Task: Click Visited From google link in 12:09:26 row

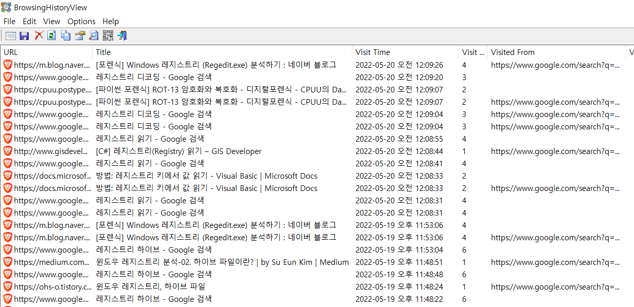Action: [x=555, y=65]
